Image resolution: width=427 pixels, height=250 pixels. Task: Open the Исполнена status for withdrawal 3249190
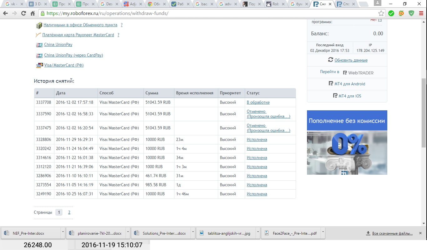coord(257,194)
